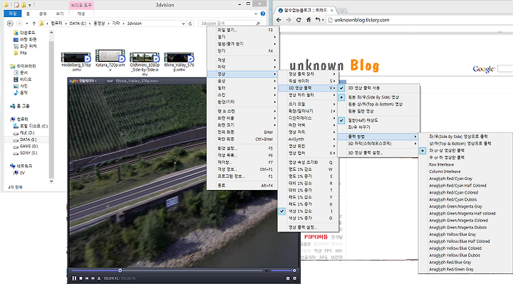The image size is (513, 284).
Task: Select Katana_720p.wmv video file
Action: tap(110, 56)
